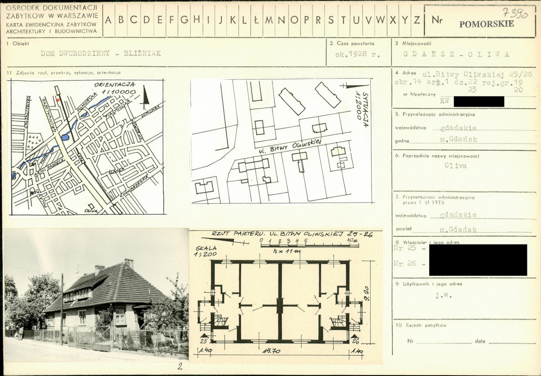Click the object name 'DOM DWURODZINNY - BLIŹNIAK'
The image size is (541, 376).
click(101, 53)
